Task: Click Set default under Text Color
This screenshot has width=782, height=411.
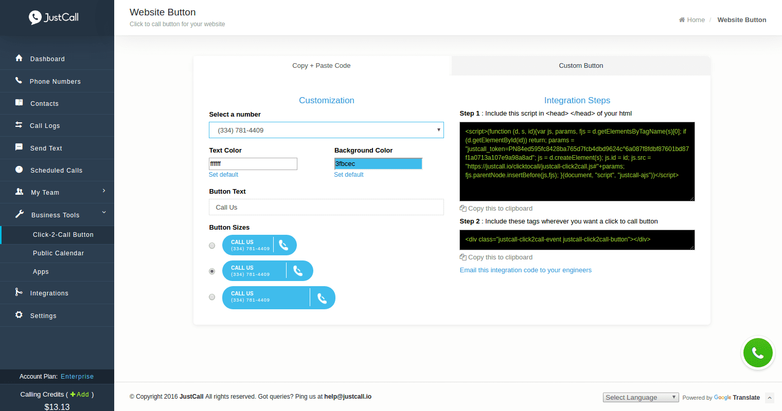Action: tap(223, 175)
